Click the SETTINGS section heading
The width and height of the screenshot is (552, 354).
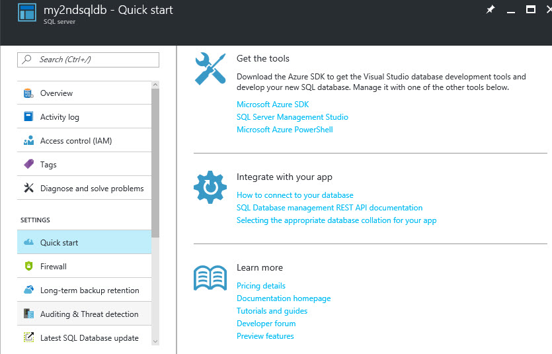[x=35, y=220]
